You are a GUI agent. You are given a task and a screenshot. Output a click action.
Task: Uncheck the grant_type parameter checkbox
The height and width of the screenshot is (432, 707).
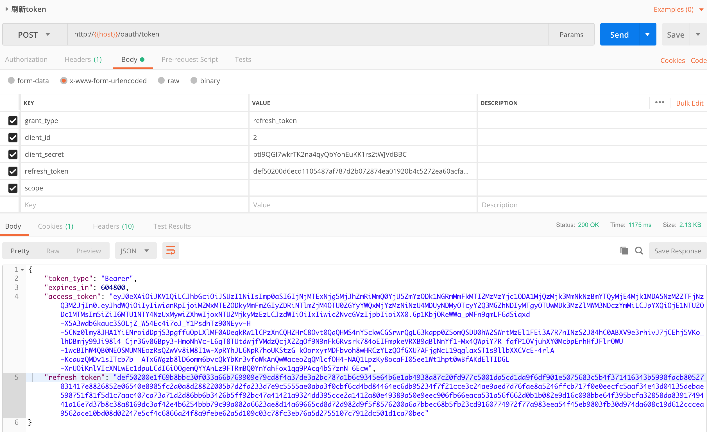click(13, 120)
